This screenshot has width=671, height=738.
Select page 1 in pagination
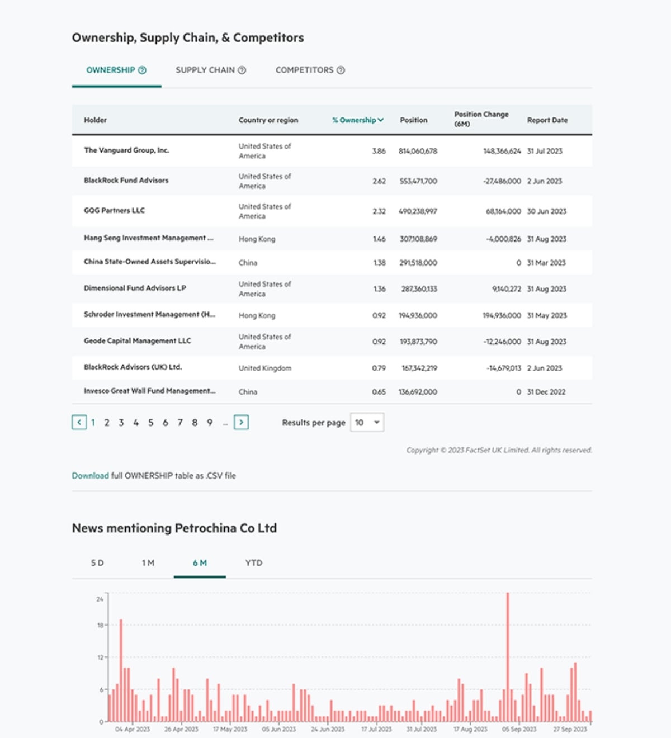(93, 423)
